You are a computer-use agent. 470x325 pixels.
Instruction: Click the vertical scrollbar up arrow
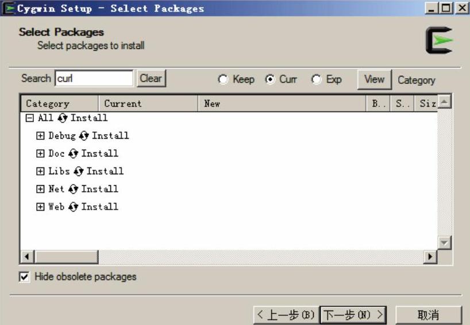point(444,101)
